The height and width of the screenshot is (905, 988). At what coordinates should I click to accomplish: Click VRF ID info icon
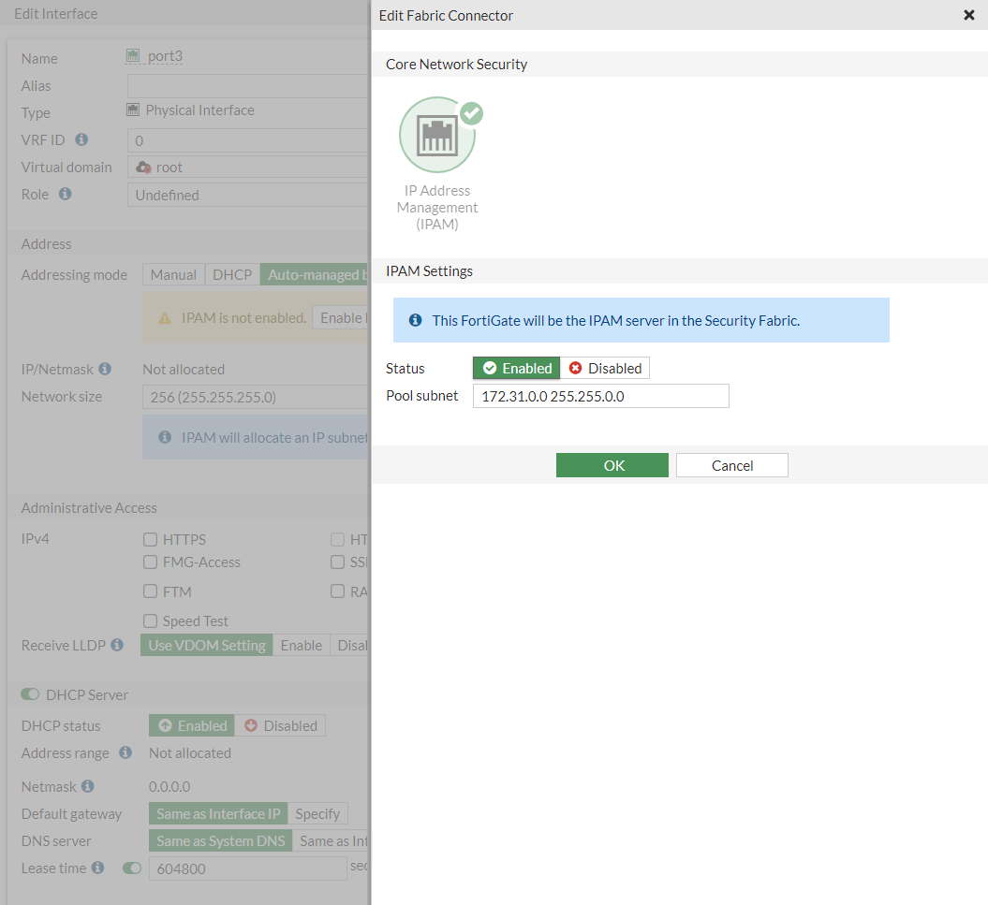(x=81, y=139)
